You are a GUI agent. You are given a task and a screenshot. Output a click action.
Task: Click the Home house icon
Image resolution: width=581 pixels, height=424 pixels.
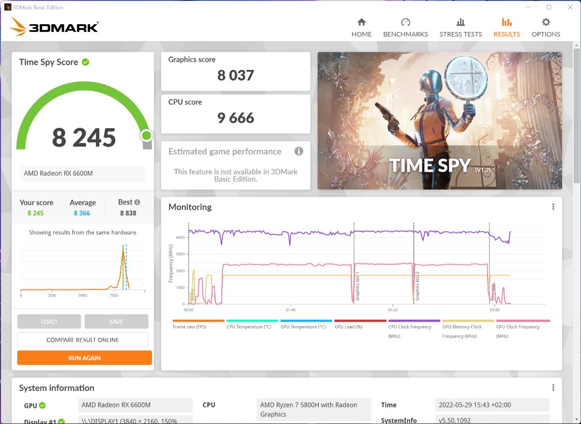tap(361, 22)
